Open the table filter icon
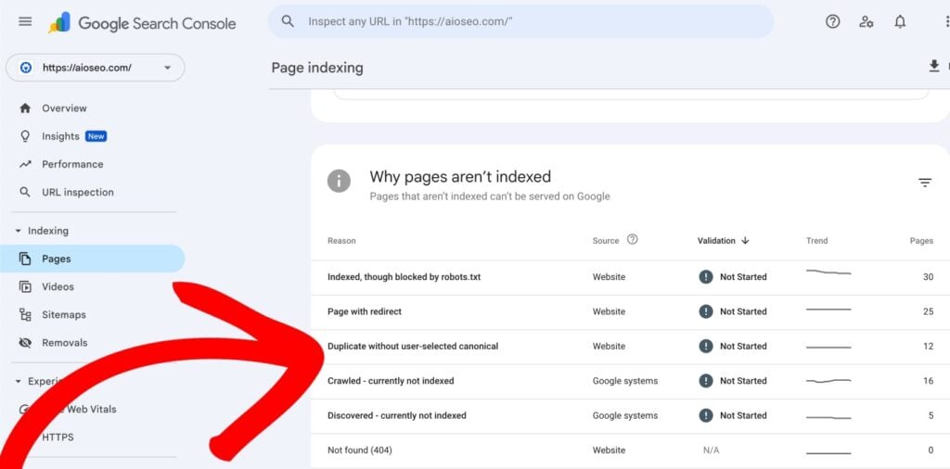Viewport: 950px width, 469px height. 925,183
